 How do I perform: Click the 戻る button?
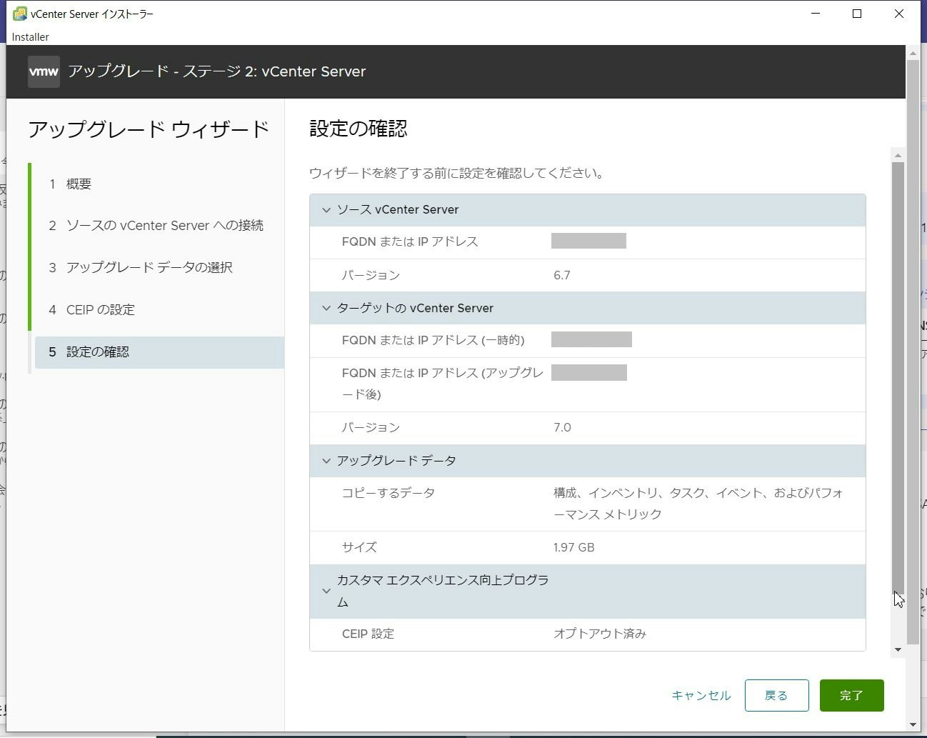coord(776,695)
